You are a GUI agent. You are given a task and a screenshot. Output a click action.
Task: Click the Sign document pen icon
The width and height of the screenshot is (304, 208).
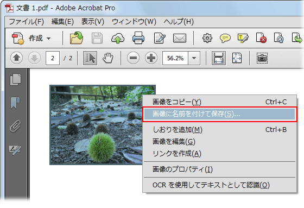pos(160,38)
